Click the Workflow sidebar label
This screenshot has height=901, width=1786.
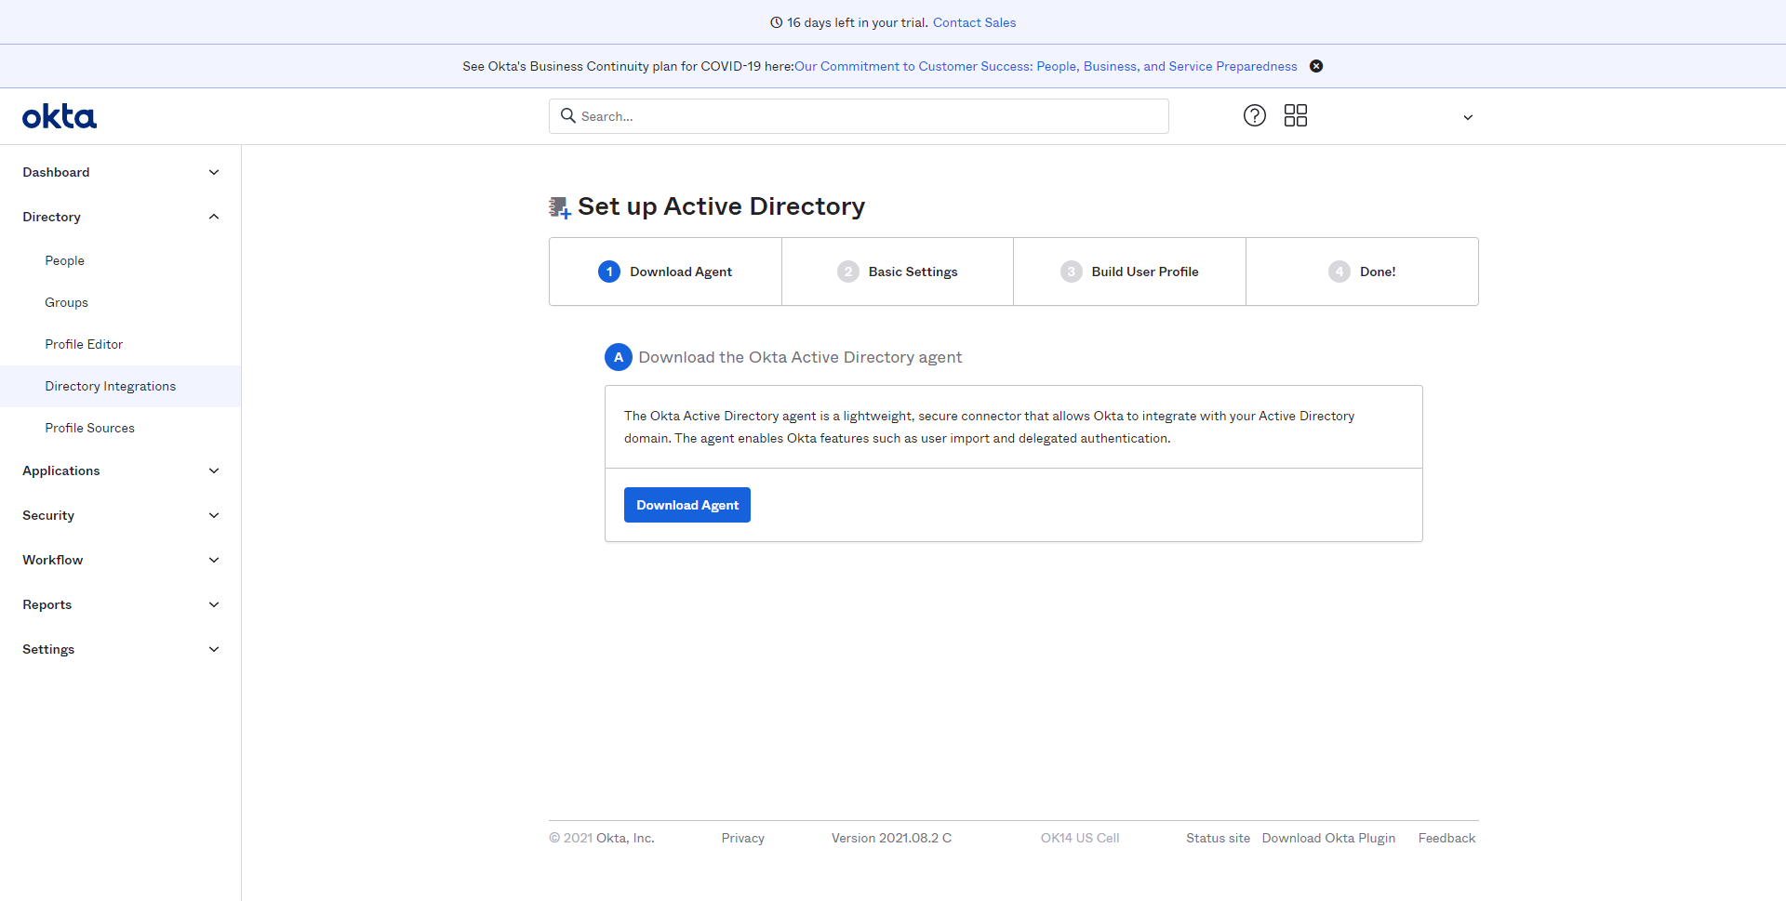52,560
